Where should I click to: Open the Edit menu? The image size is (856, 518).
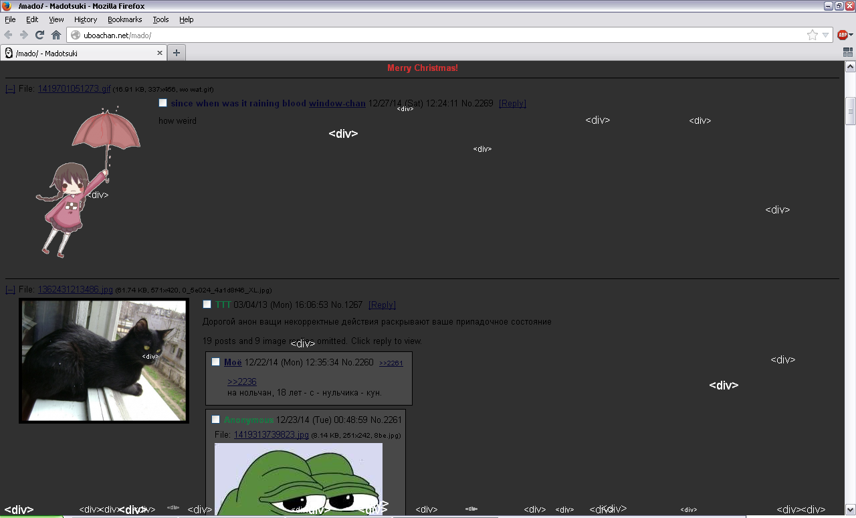32,19
